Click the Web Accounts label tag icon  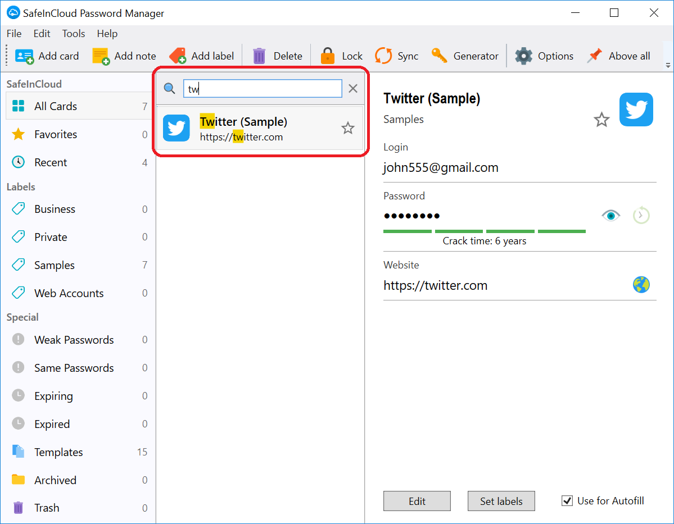tap(18, 293)
